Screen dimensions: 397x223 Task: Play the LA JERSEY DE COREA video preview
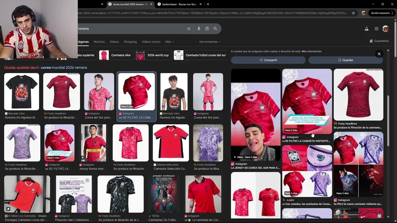coord(256,115)
